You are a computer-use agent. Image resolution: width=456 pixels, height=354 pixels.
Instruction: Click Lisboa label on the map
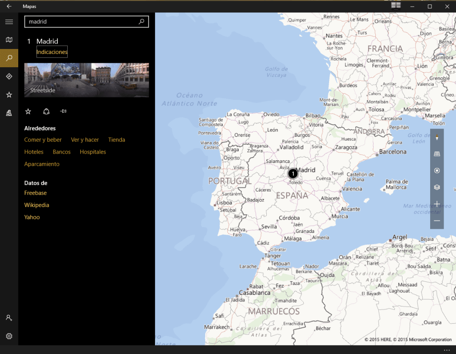click(224, 203)
